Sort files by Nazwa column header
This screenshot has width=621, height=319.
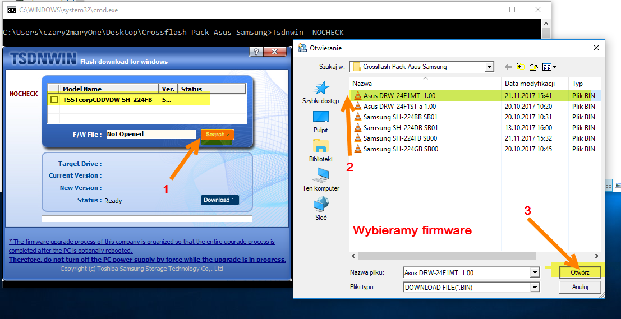(425, 84)
